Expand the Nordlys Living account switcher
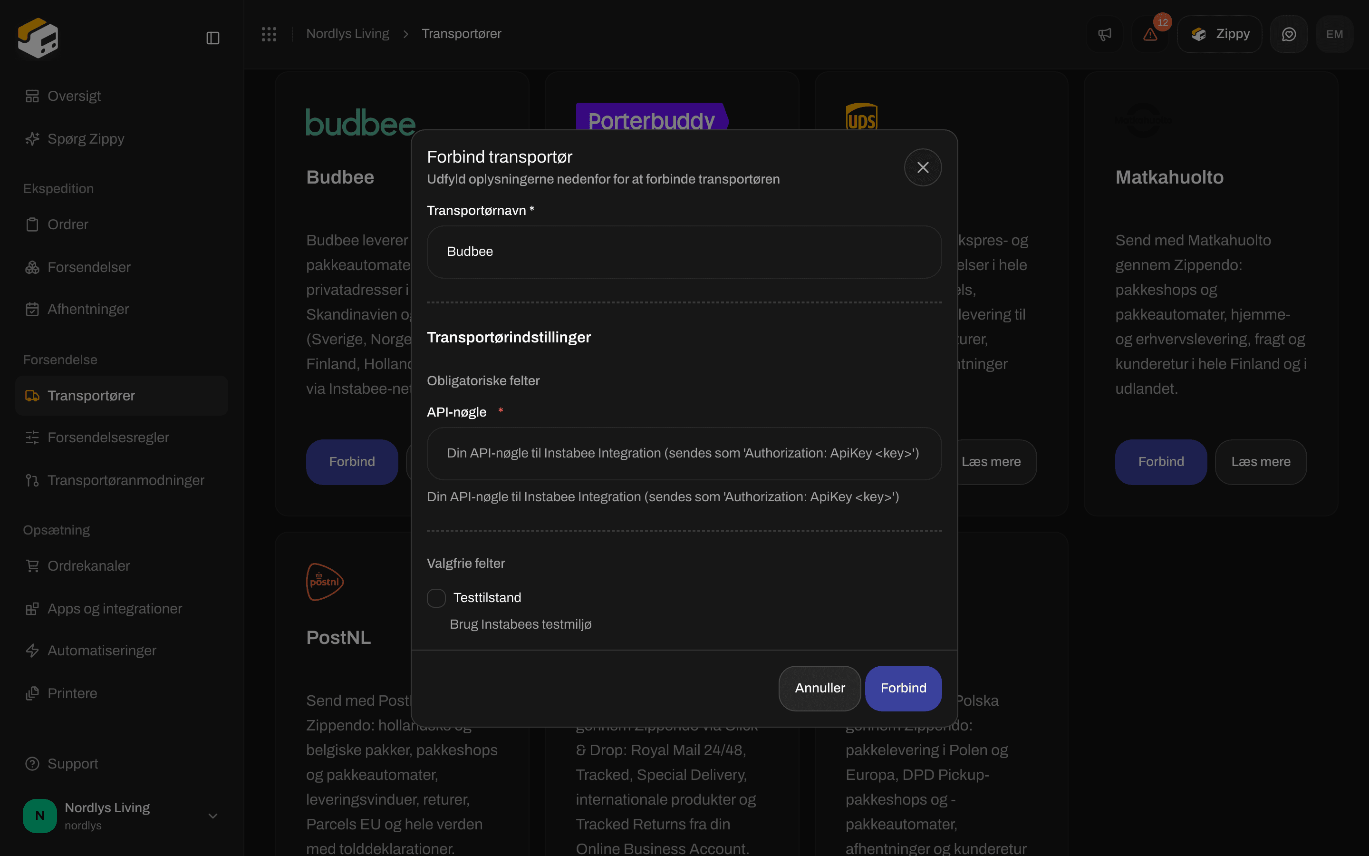This screenshot has width=1369, height=856. [122, 815]
